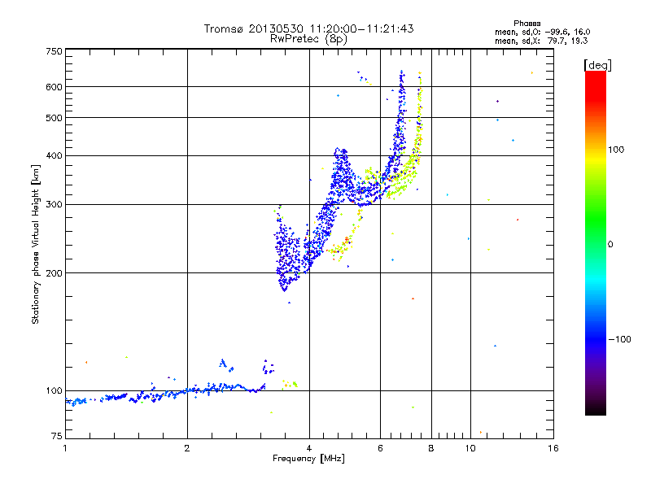Click the 'Frequency [MHz]' x-axis label
The width and height of the screenshot is (651, 488).
(308, 459)
